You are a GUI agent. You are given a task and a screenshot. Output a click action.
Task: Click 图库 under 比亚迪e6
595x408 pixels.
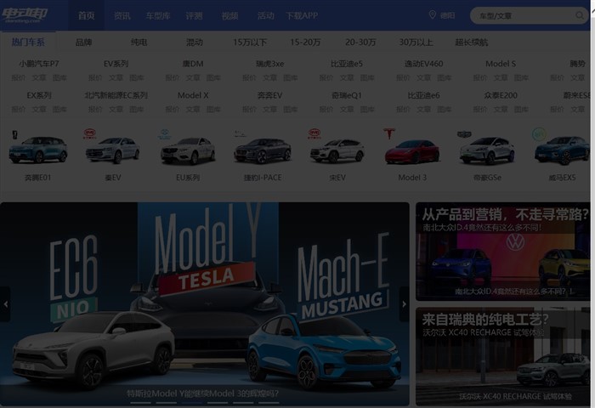pos(445,110)
